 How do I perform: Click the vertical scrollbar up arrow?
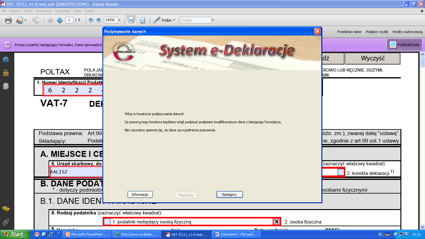(x=422, y=54)
